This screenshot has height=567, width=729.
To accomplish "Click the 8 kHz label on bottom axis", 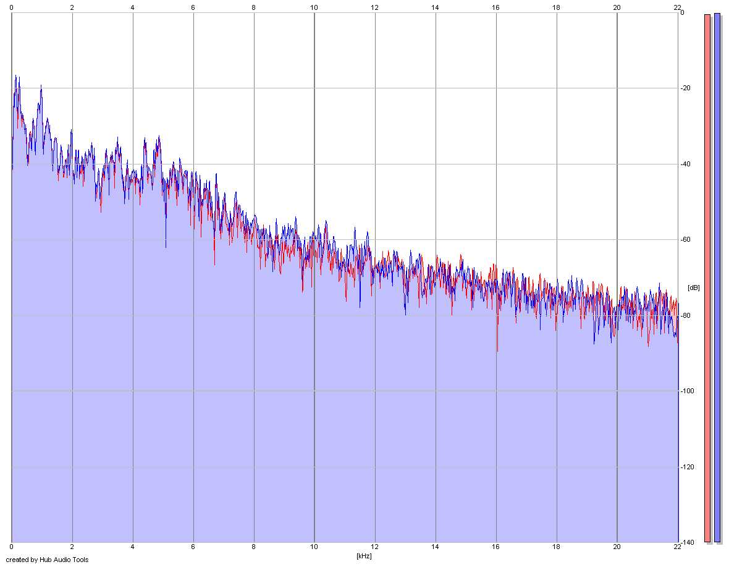I will (253, 547).
